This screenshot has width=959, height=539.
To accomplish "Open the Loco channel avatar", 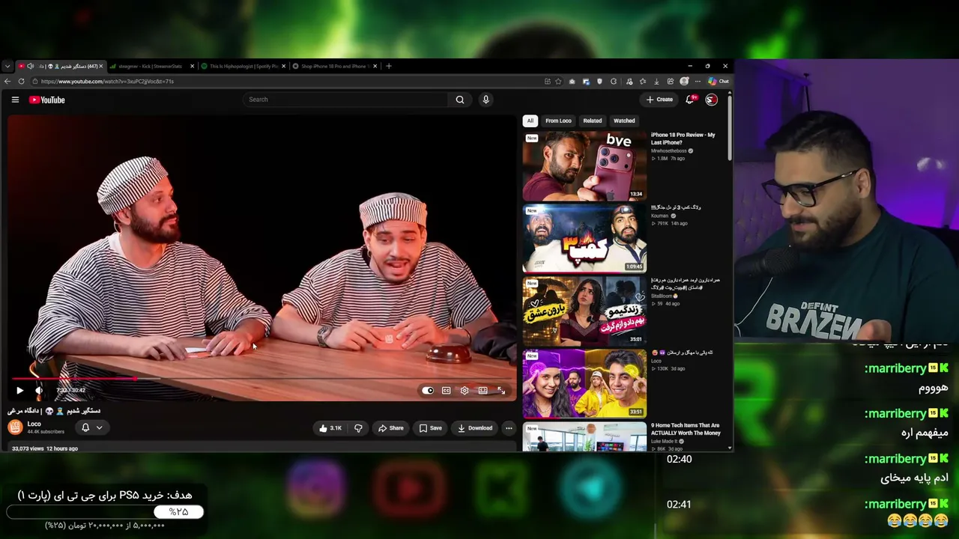I will click(x=15, y=427).
